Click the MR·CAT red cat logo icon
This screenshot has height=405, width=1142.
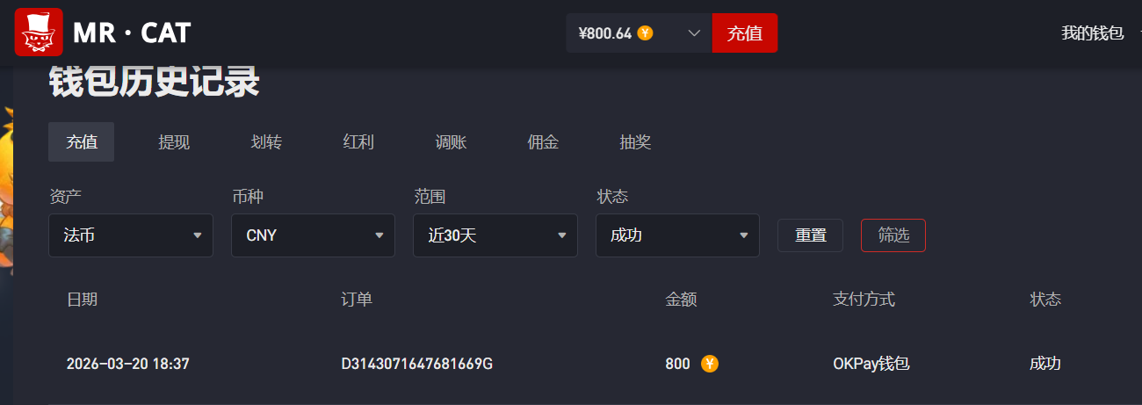[x=39, y=33]
